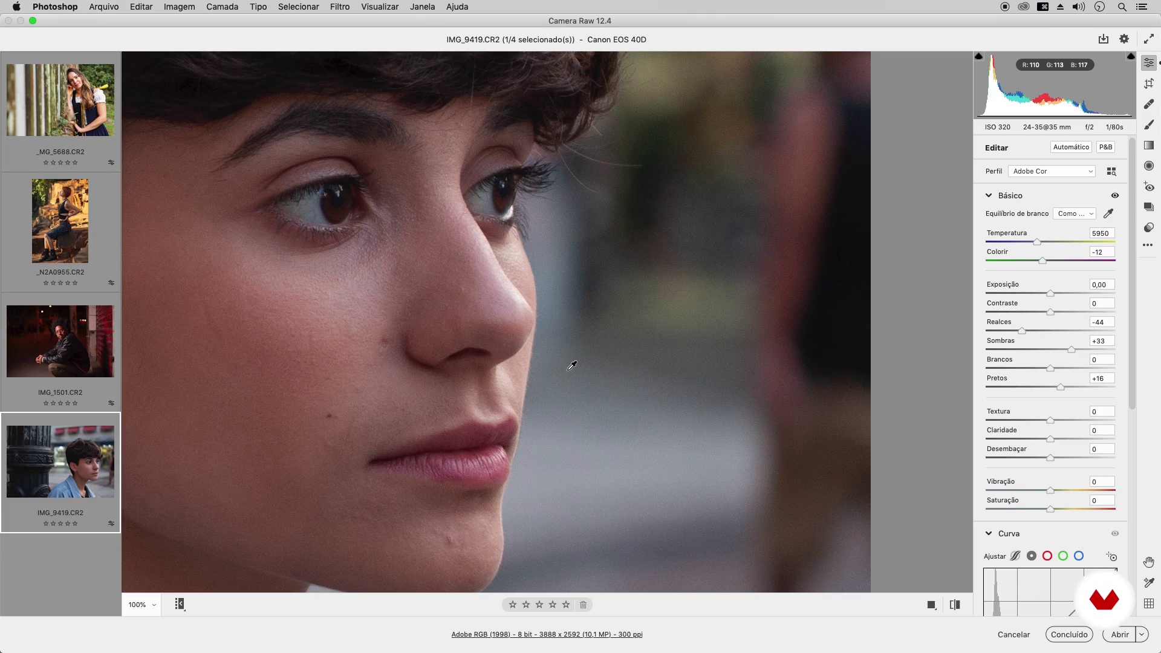Open the edit settings icon under _MG_5688.CR2
This screenshot has width=1161, height=653.
click(x=111, y=163)
